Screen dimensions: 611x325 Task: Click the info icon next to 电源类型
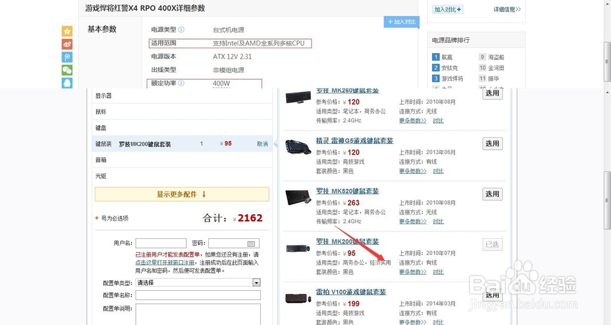tap(181, 29)
